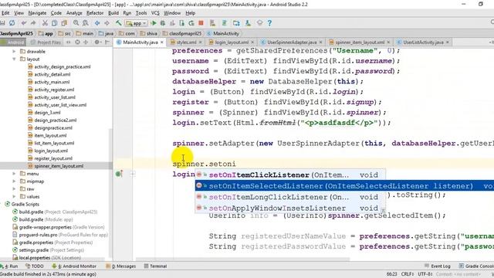Select login_layout.xml in the project tree

pyautogui.click(x=51, y=151)
